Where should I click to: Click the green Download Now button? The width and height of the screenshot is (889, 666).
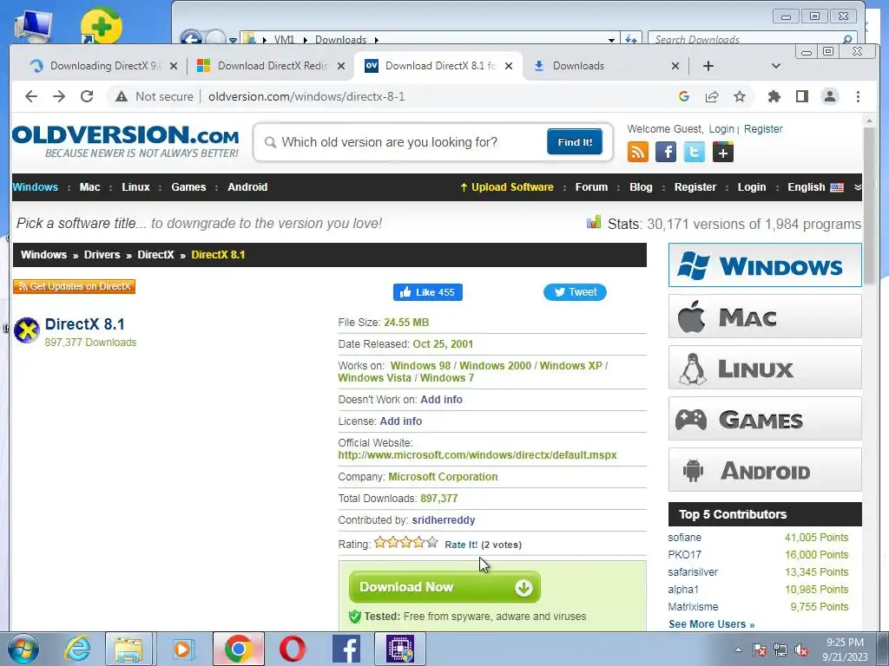tap(444, 587)
